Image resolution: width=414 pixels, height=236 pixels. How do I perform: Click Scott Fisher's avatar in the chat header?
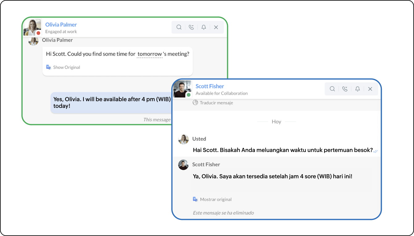(x=184, y=89)
